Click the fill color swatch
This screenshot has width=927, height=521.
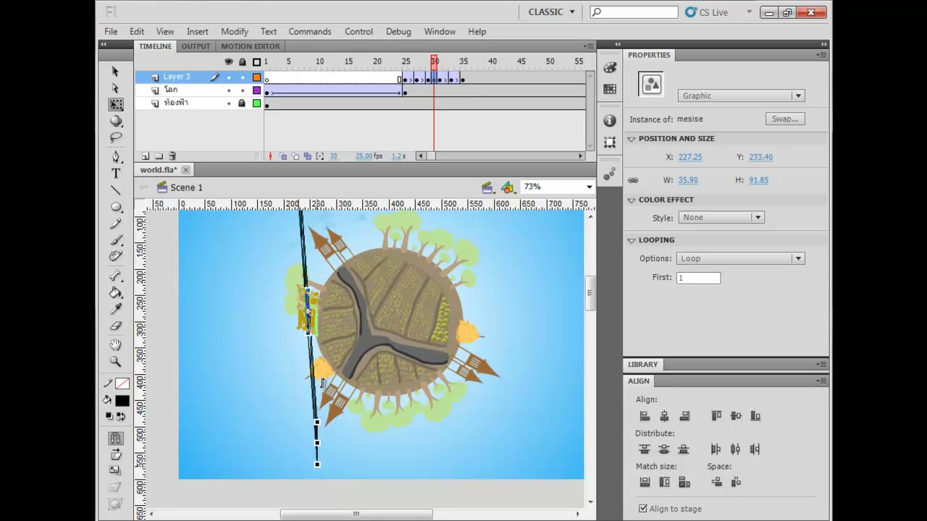[122, 401]
